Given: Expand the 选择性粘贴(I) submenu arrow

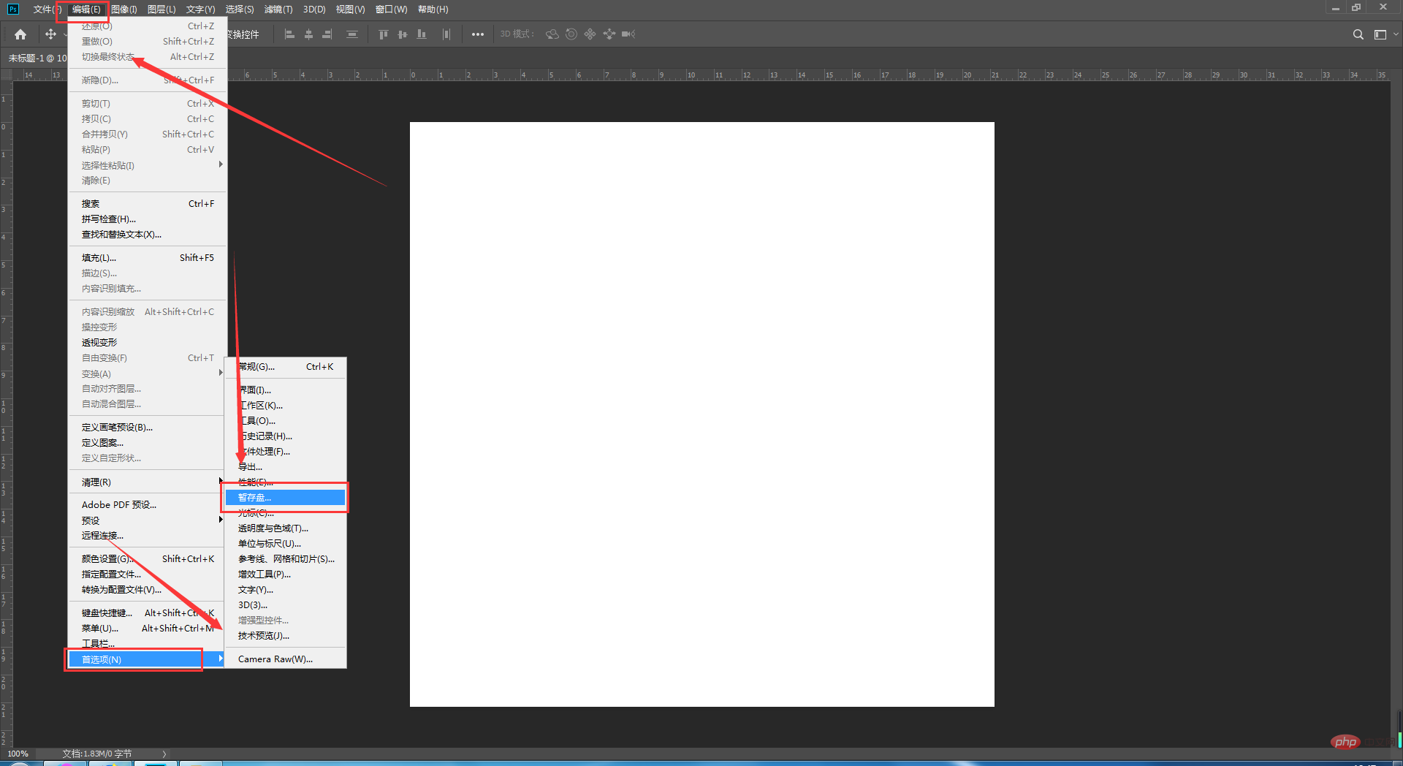Looking at the screenshot, I should 221,164.
